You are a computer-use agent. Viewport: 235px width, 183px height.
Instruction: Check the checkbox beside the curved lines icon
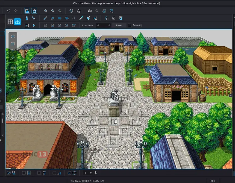tap(39, 173)
